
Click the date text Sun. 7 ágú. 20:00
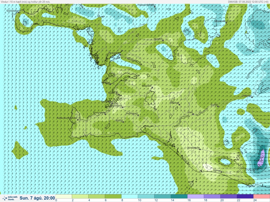(37, 198)
